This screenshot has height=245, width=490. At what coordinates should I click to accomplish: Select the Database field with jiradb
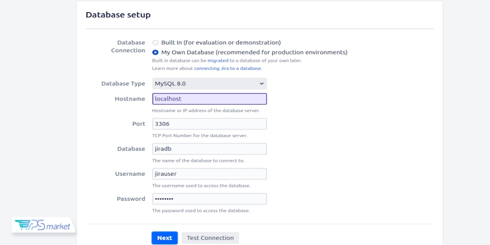209,149
